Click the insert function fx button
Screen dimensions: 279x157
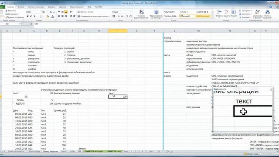click(31, 24)
